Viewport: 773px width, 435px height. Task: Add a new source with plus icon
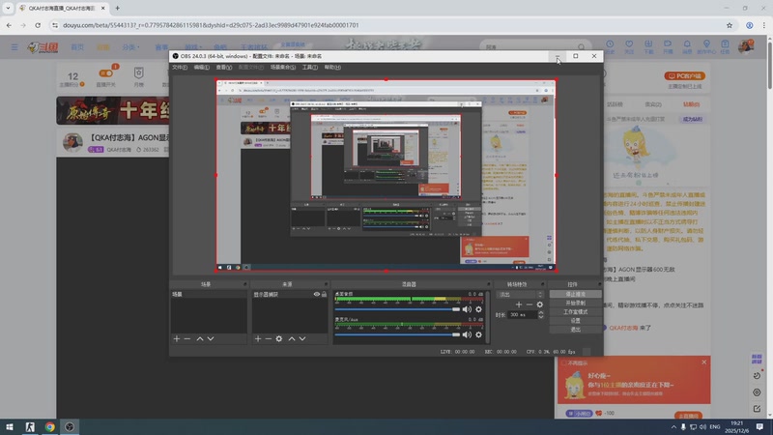pyautogui.click(x=258, y=339)
